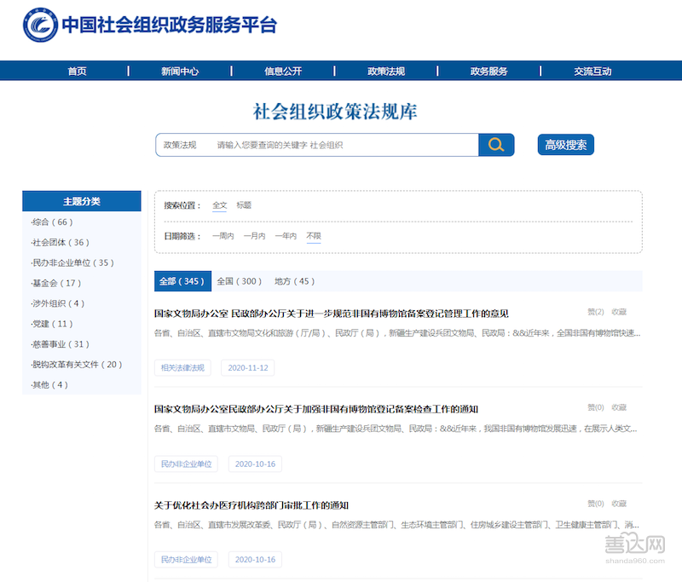Open 高级搜索 advanced search
The height and width of the screenshot is (582, 682).
coord(566,145)
